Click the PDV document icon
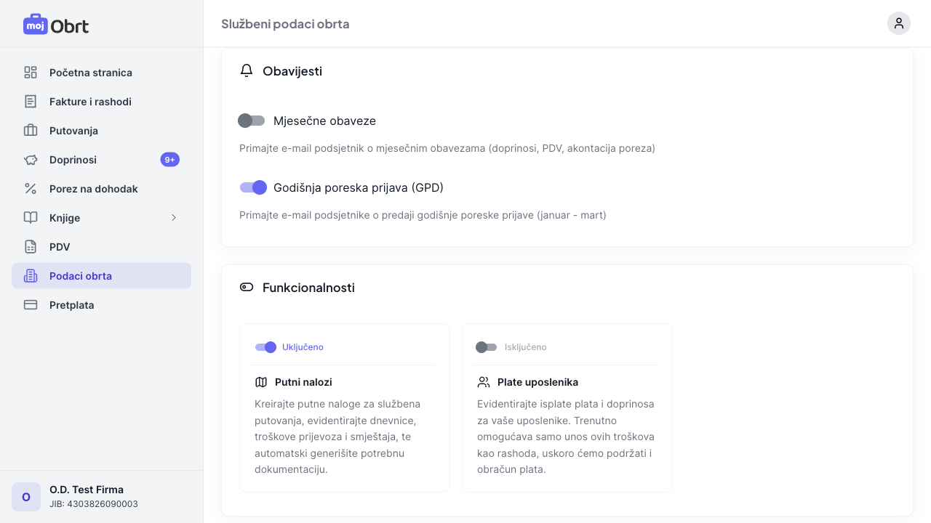This screenshot has width=931, height=523. 31,247
